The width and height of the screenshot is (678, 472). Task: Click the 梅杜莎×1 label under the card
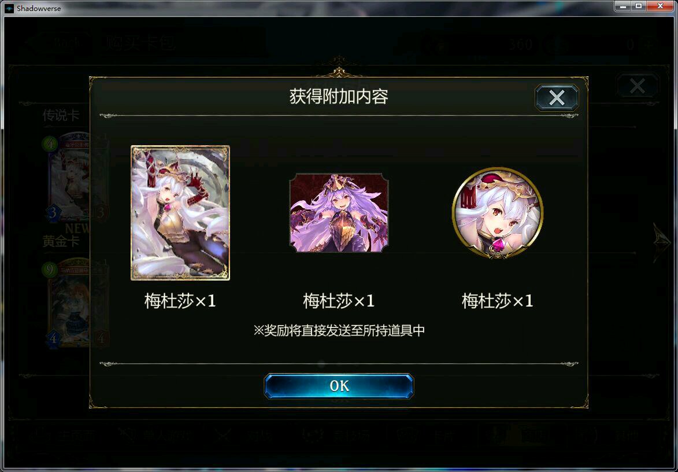coord(180,301)
